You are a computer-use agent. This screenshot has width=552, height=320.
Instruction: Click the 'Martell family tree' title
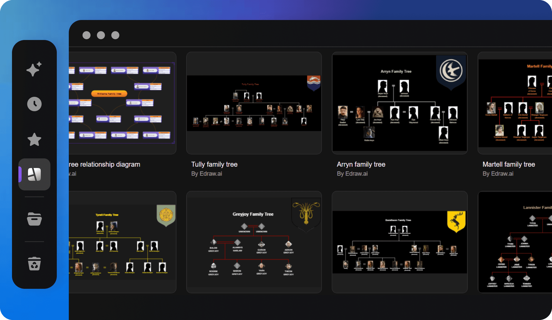(509, 164)
